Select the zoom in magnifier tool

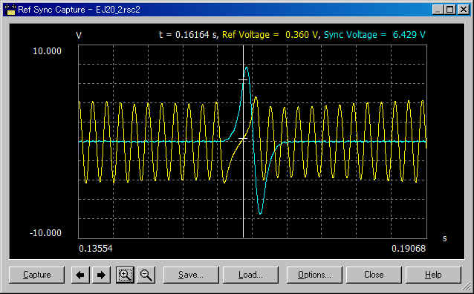(125, 275)
